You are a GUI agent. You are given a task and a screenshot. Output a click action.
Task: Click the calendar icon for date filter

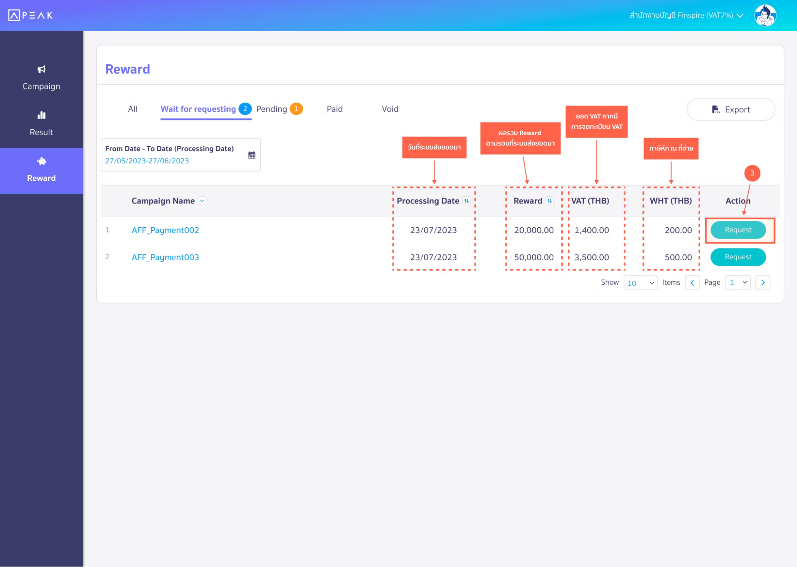(252, 155)
